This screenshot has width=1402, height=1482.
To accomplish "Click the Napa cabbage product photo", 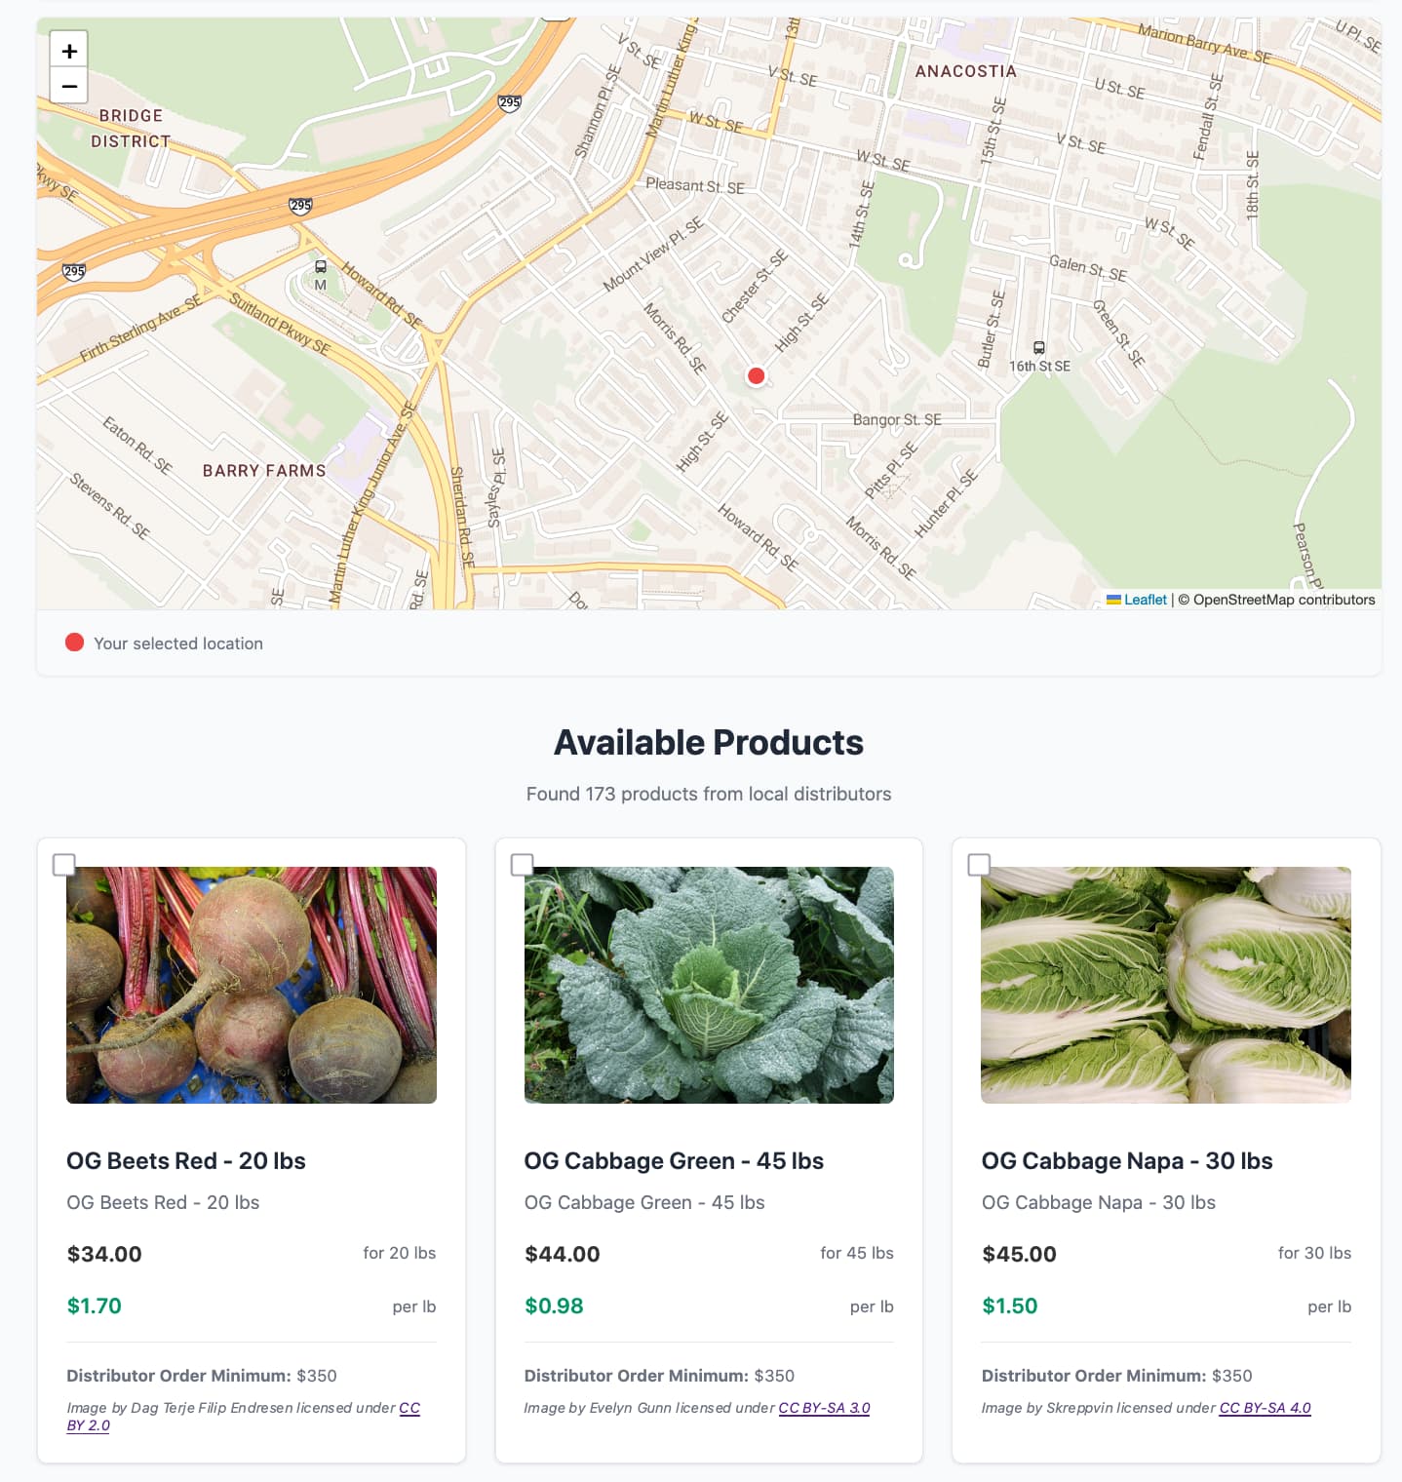I will tap(1166, 985).
